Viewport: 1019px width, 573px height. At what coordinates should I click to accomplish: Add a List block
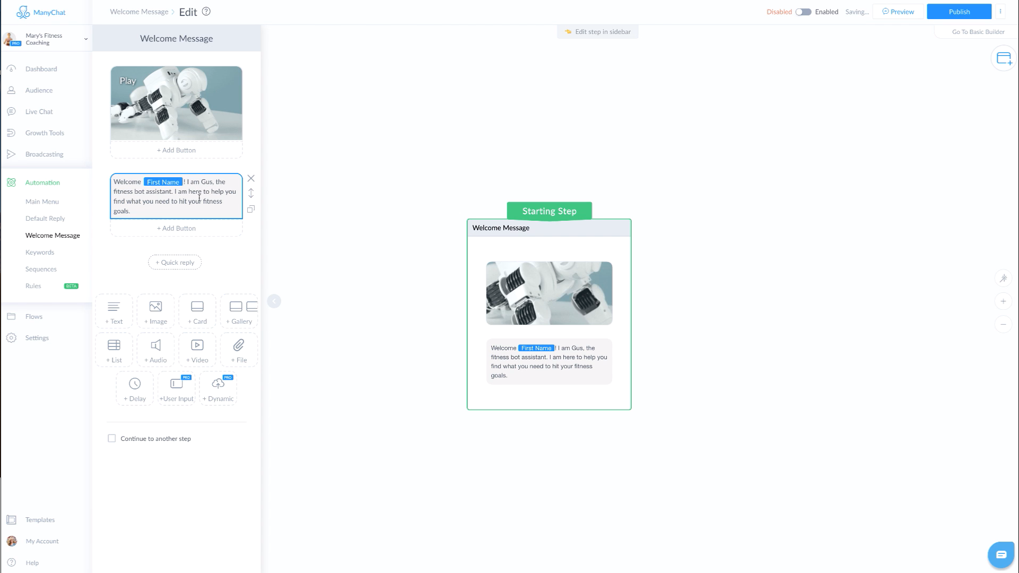[114, 350]
